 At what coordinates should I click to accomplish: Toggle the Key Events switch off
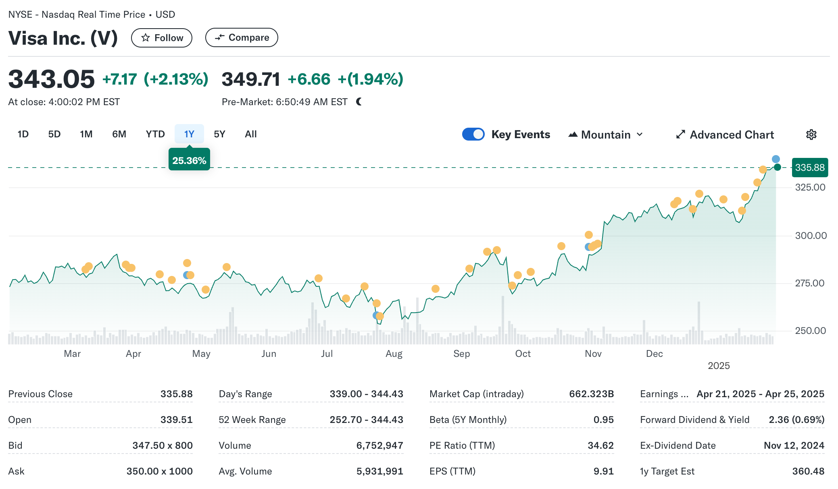473,135
